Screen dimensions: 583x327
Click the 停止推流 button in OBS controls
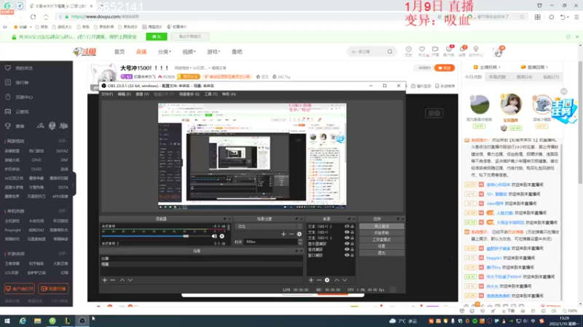(x=381, y=226)
